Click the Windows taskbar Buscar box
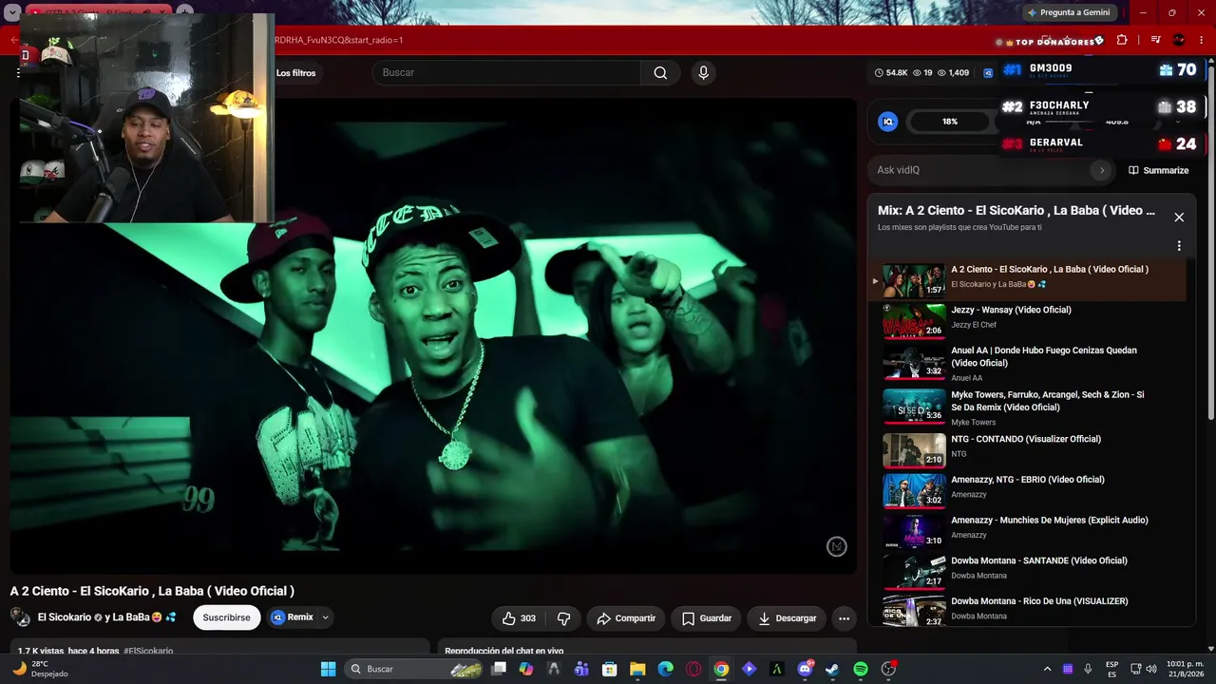1216x684 pixels. (411, 669)
